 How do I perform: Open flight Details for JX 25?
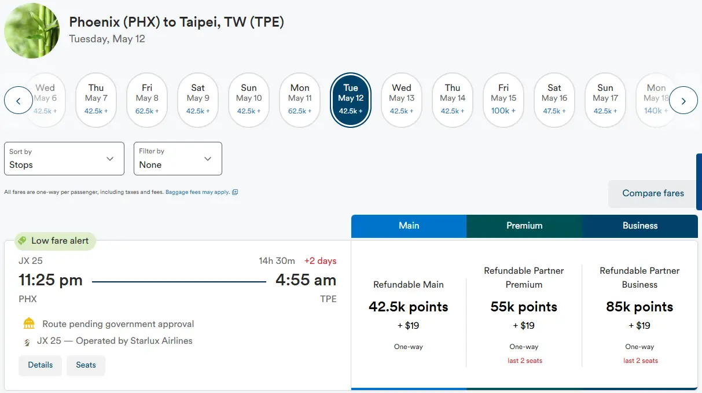[41, 365]
